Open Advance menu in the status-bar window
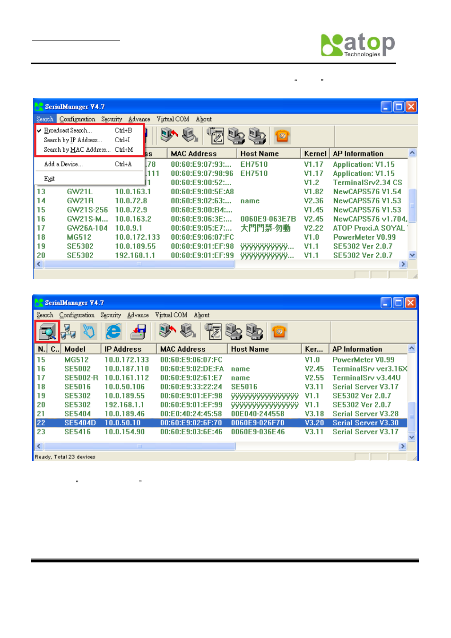The image size is (451, 638). click(x=138, y=315)
